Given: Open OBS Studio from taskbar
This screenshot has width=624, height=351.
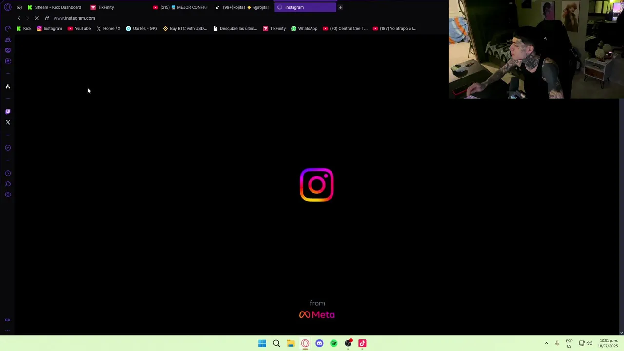Looking at the screenshot, I should tap(348, 343).
